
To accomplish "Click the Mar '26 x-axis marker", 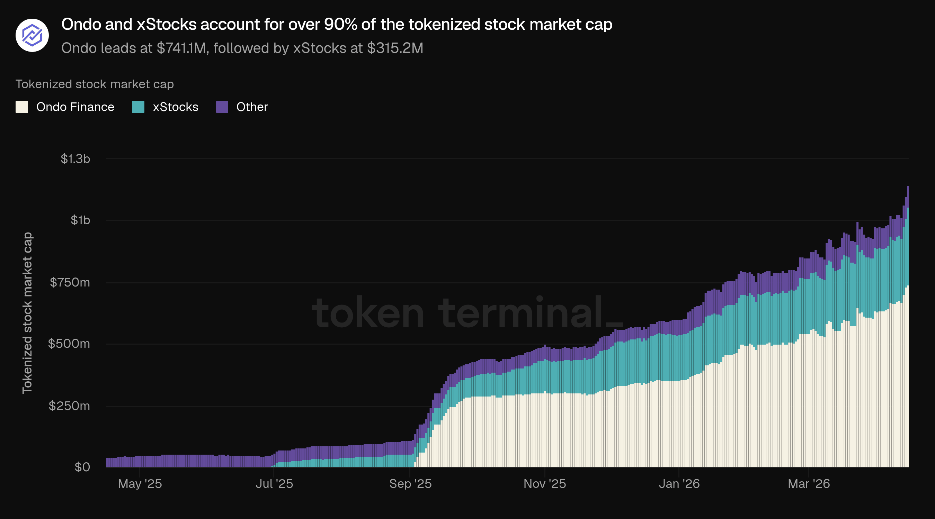I will pos(809,483).
